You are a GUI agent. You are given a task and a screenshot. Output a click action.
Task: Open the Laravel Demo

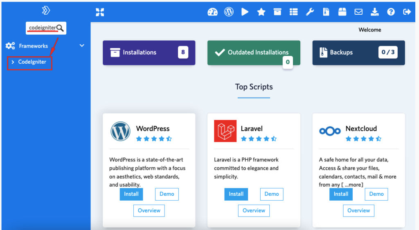pyautogui.click(x=272, y=194)
